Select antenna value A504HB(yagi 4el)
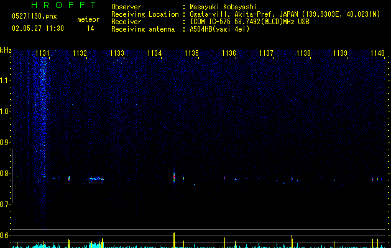This screenshot has width=391, height=248. pyautogui.click(x=219, y=29)
